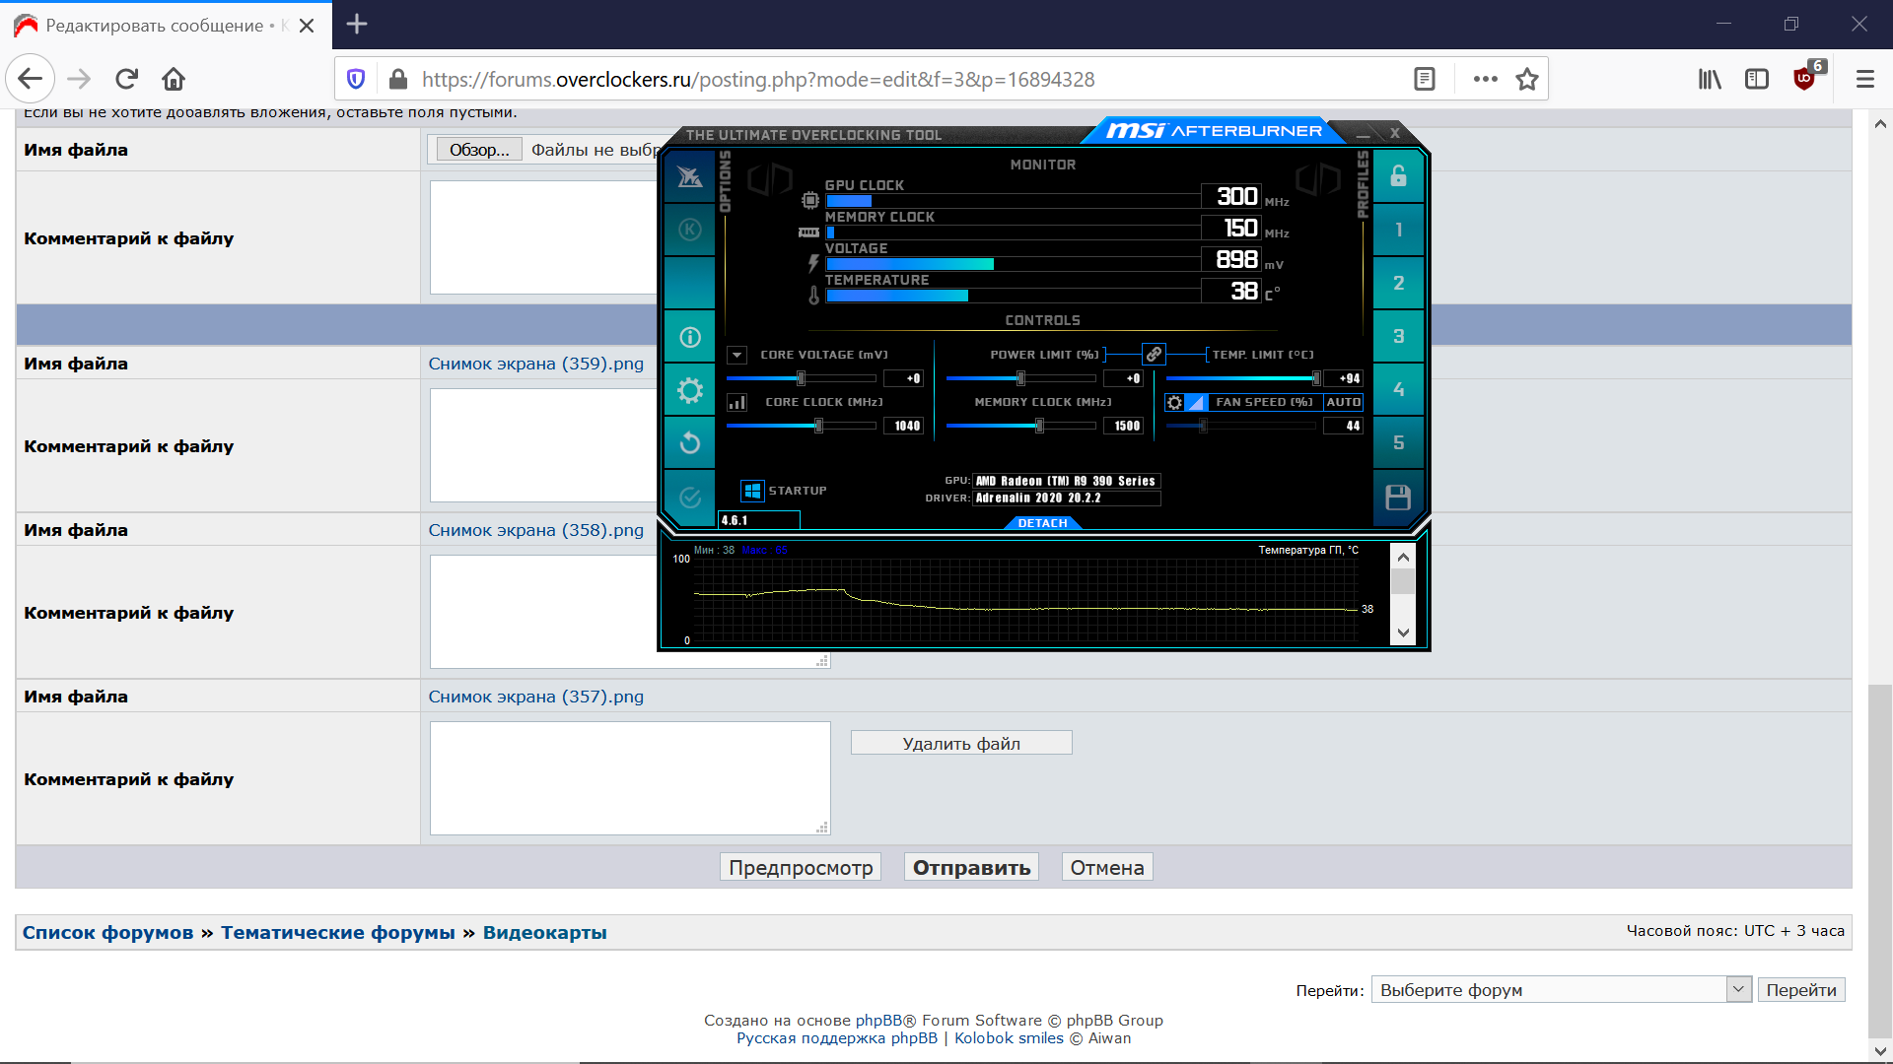Open fan speed settings gear icon

[x=1174, y=402]
